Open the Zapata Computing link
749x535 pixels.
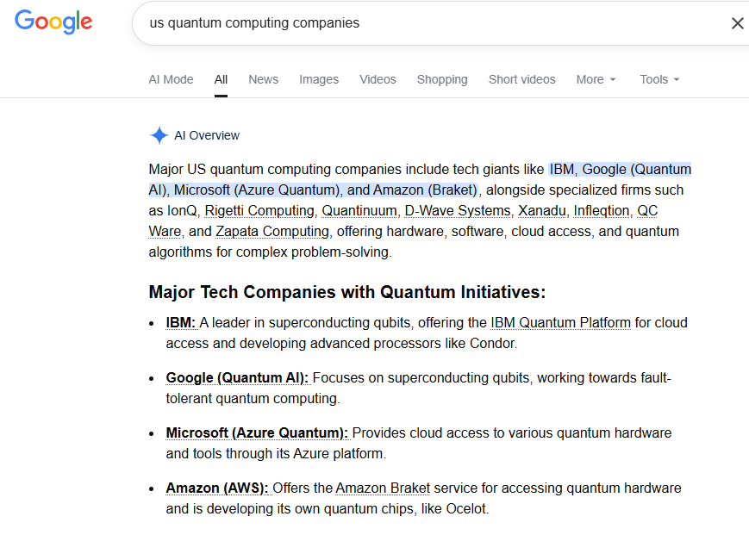(x=272, y=232)
